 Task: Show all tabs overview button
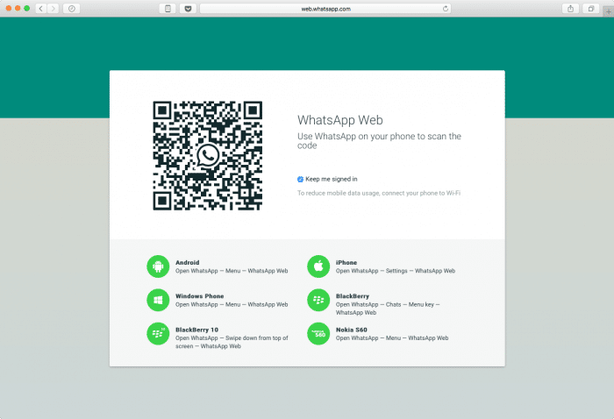tap(591, 9)
